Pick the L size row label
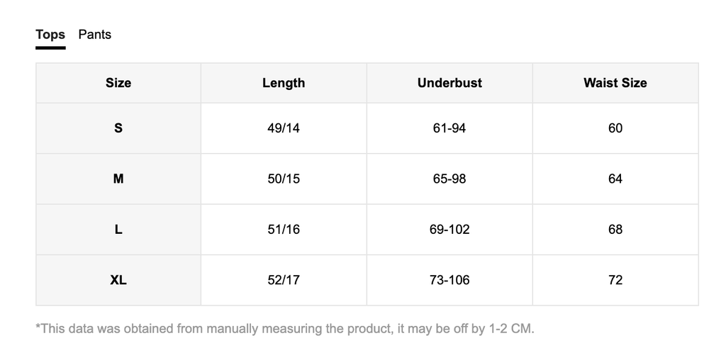 click(x=118, y=230)
